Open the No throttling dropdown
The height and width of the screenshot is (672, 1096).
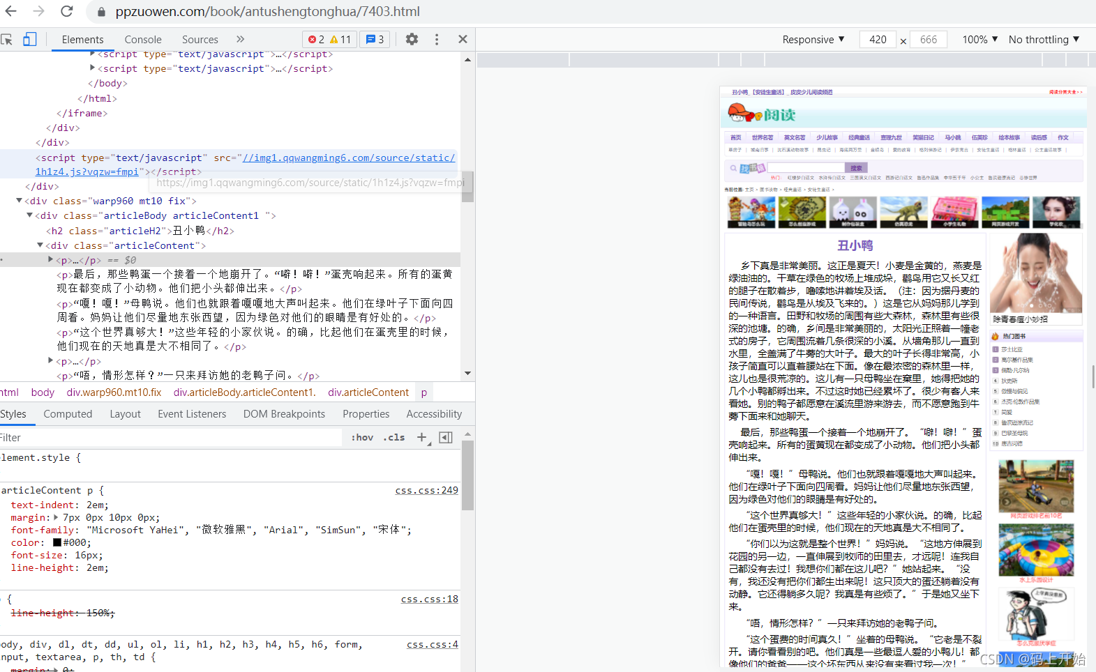[x=1044, y=40]
